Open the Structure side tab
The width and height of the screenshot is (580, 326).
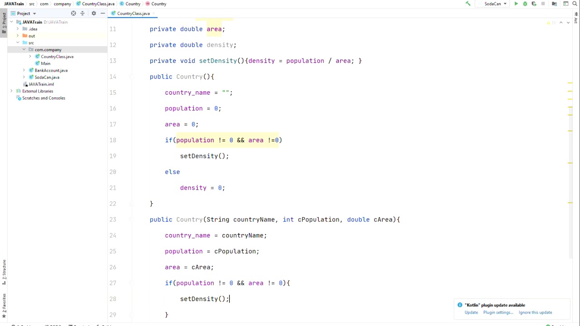coord(4,271)
